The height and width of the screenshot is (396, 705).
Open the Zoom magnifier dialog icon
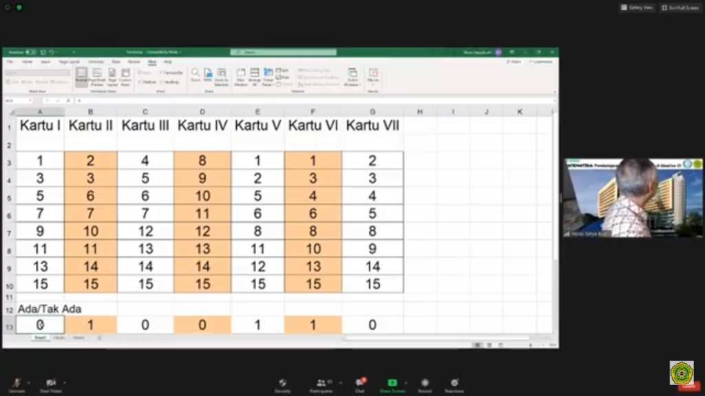tap(195, 75)
